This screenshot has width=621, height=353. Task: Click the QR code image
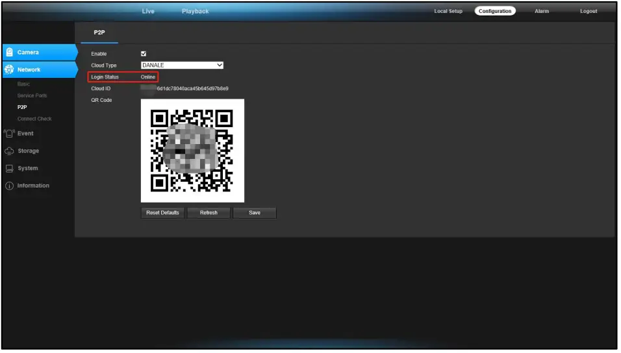192,151
